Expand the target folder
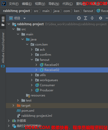108x130 pixels. pyautogui.click(x=13, y=106)
